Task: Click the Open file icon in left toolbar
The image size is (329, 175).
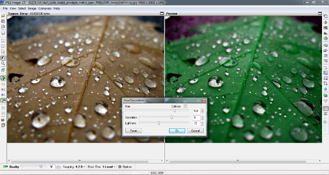Action: point(3,16)
